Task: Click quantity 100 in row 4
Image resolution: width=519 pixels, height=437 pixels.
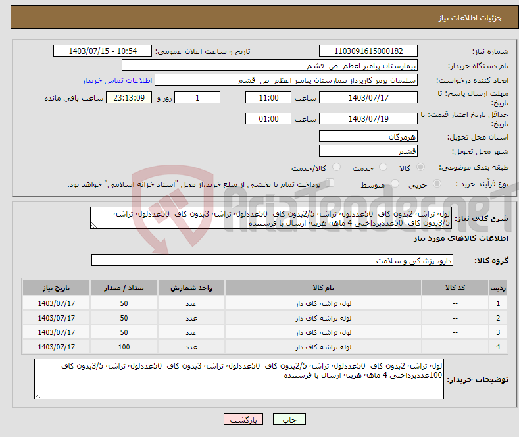Action: pyautogui.click(x=124, y=347)
